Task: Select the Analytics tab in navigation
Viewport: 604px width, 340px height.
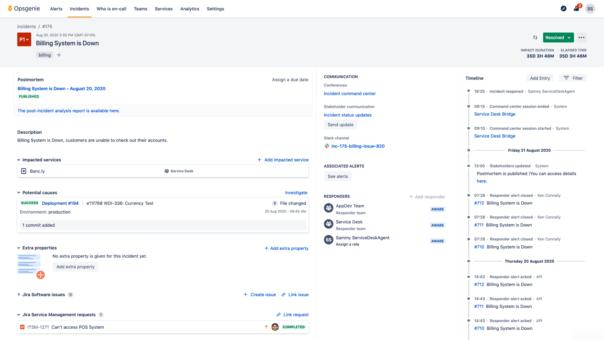Action: (x=189, y=9)
